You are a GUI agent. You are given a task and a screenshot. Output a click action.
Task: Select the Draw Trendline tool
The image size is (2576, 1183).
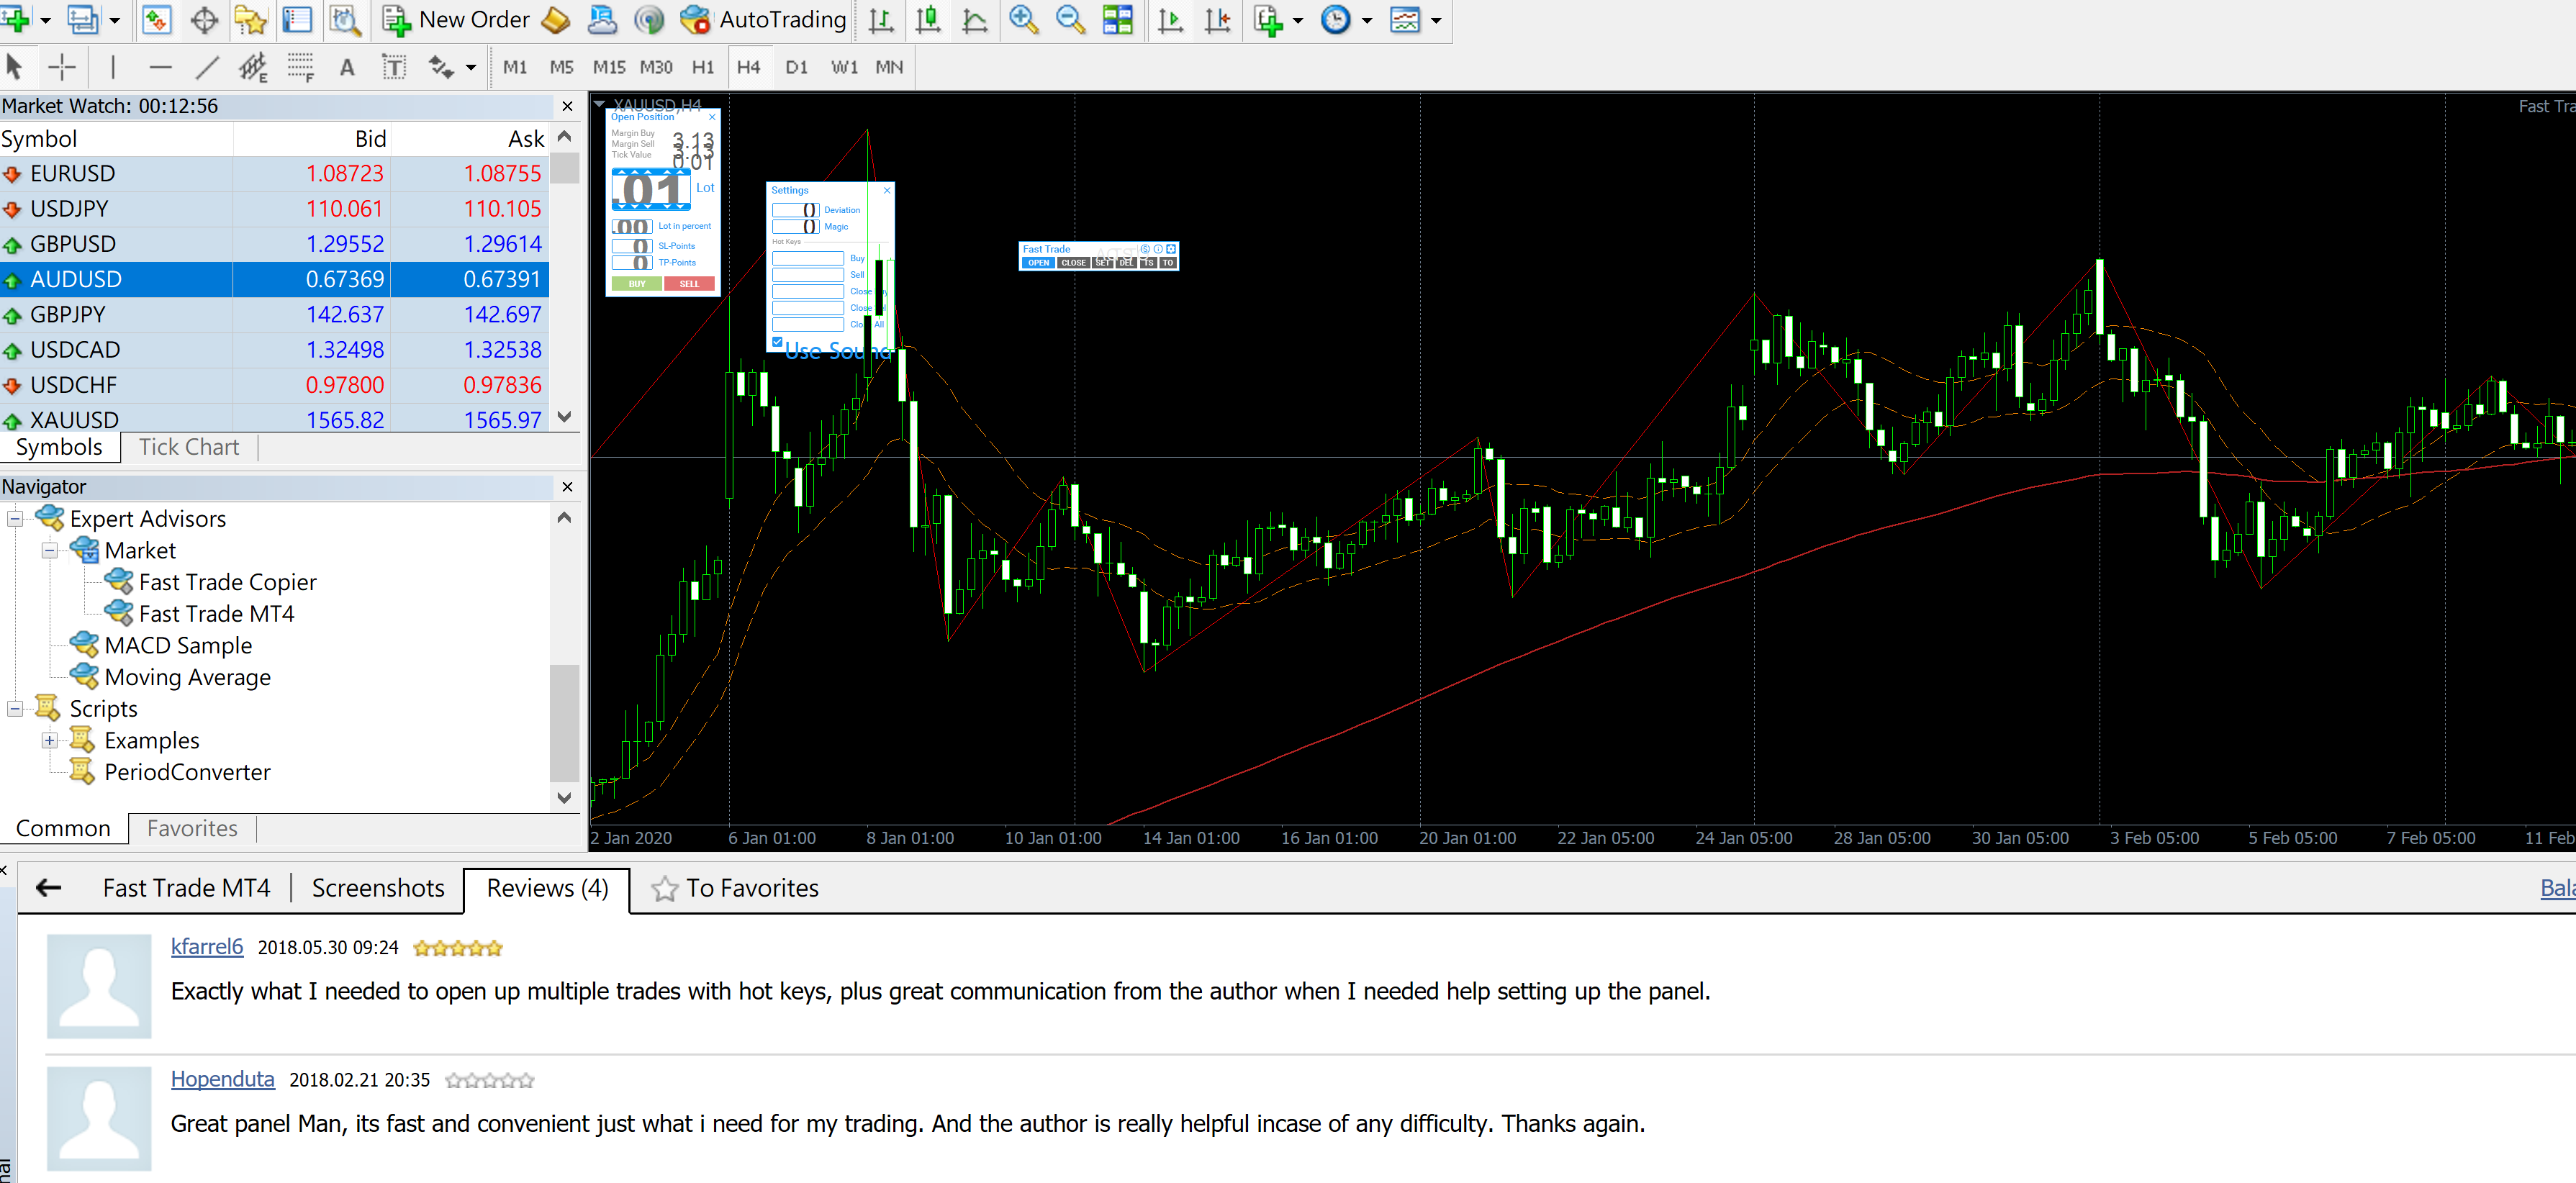[207, 67]
